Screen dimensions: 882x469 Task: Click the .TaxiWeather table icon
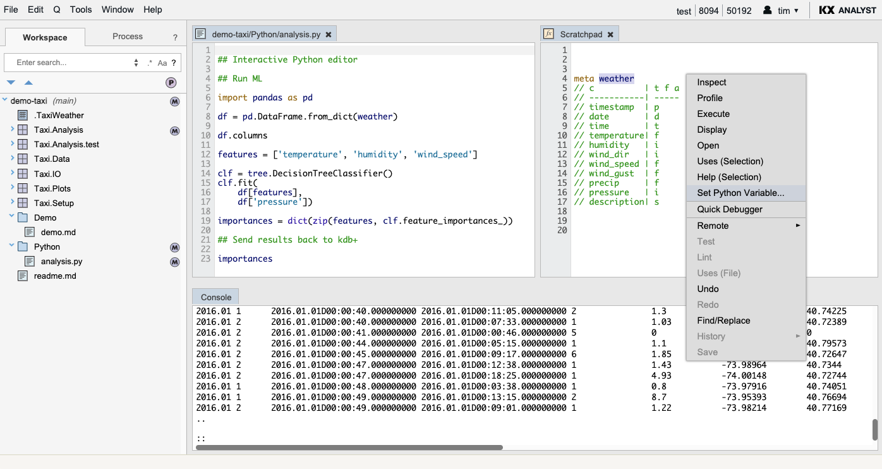tap(23, 116)
